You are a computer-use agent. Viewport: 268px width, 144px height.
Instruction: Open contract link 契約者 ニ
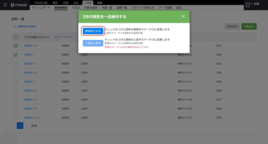29,55
